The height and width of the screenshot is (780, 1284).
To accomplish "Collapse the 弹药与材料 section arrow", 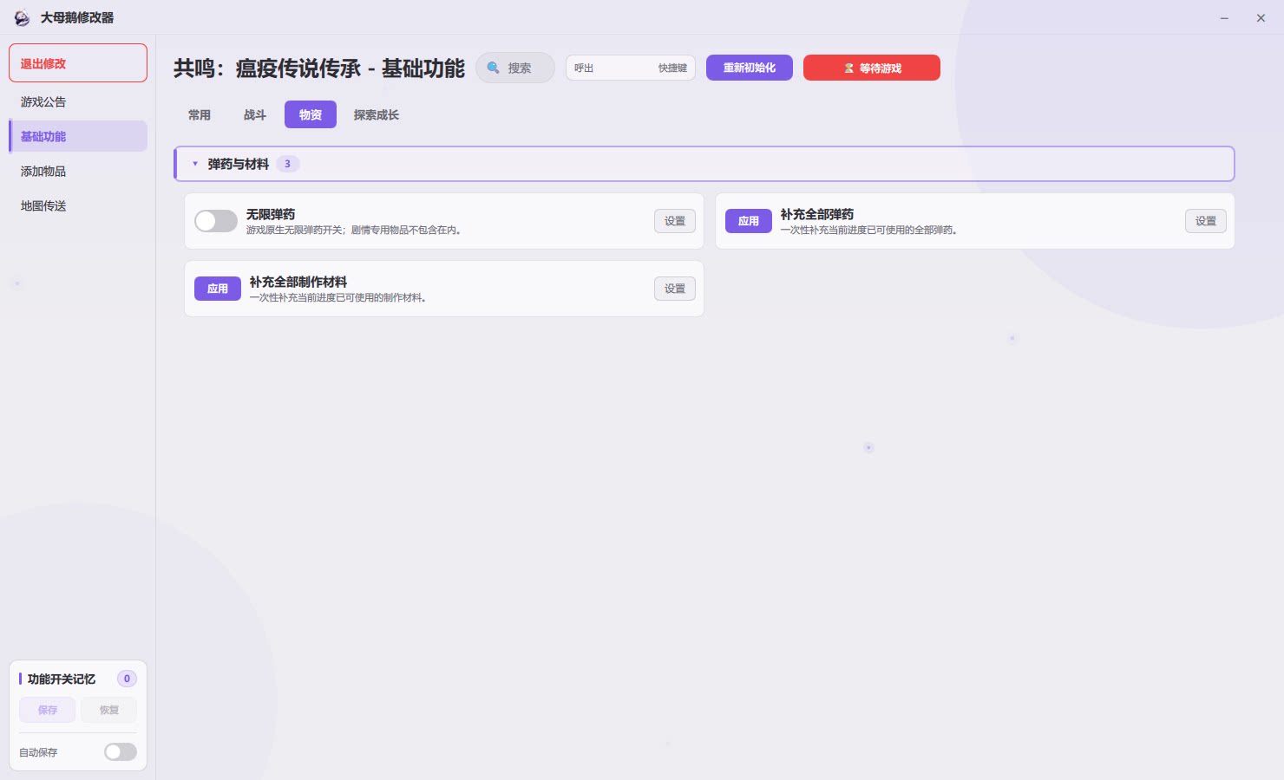I will click(195, 164).
